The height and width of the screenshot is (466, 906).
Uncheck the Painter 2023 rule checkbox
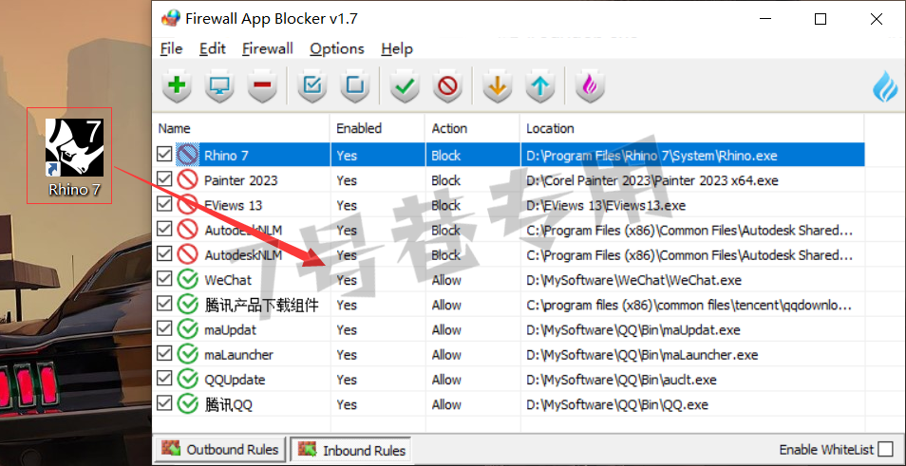pos(164,179)
